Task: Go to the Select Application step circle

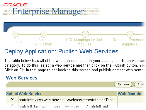Action: click(x=44, y=34)
